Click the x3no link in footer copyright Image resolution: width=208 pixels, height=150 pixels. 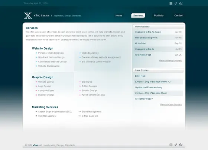pyautogui.click(x=35, y=145)
